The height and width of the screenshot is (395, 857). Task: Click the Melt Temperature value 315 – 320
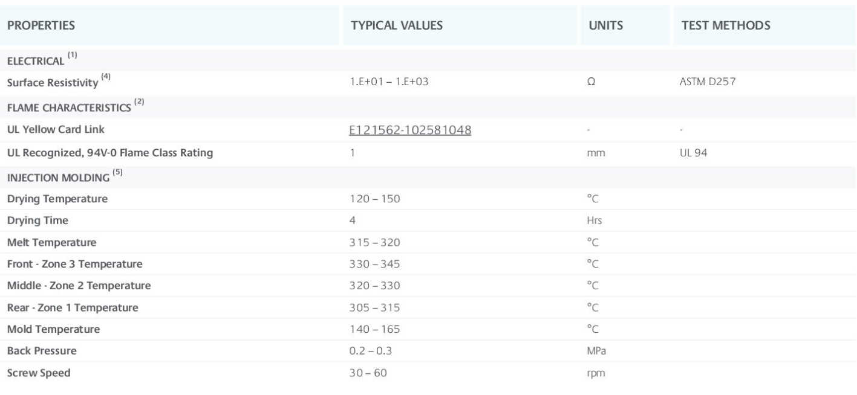pos(375,242)
